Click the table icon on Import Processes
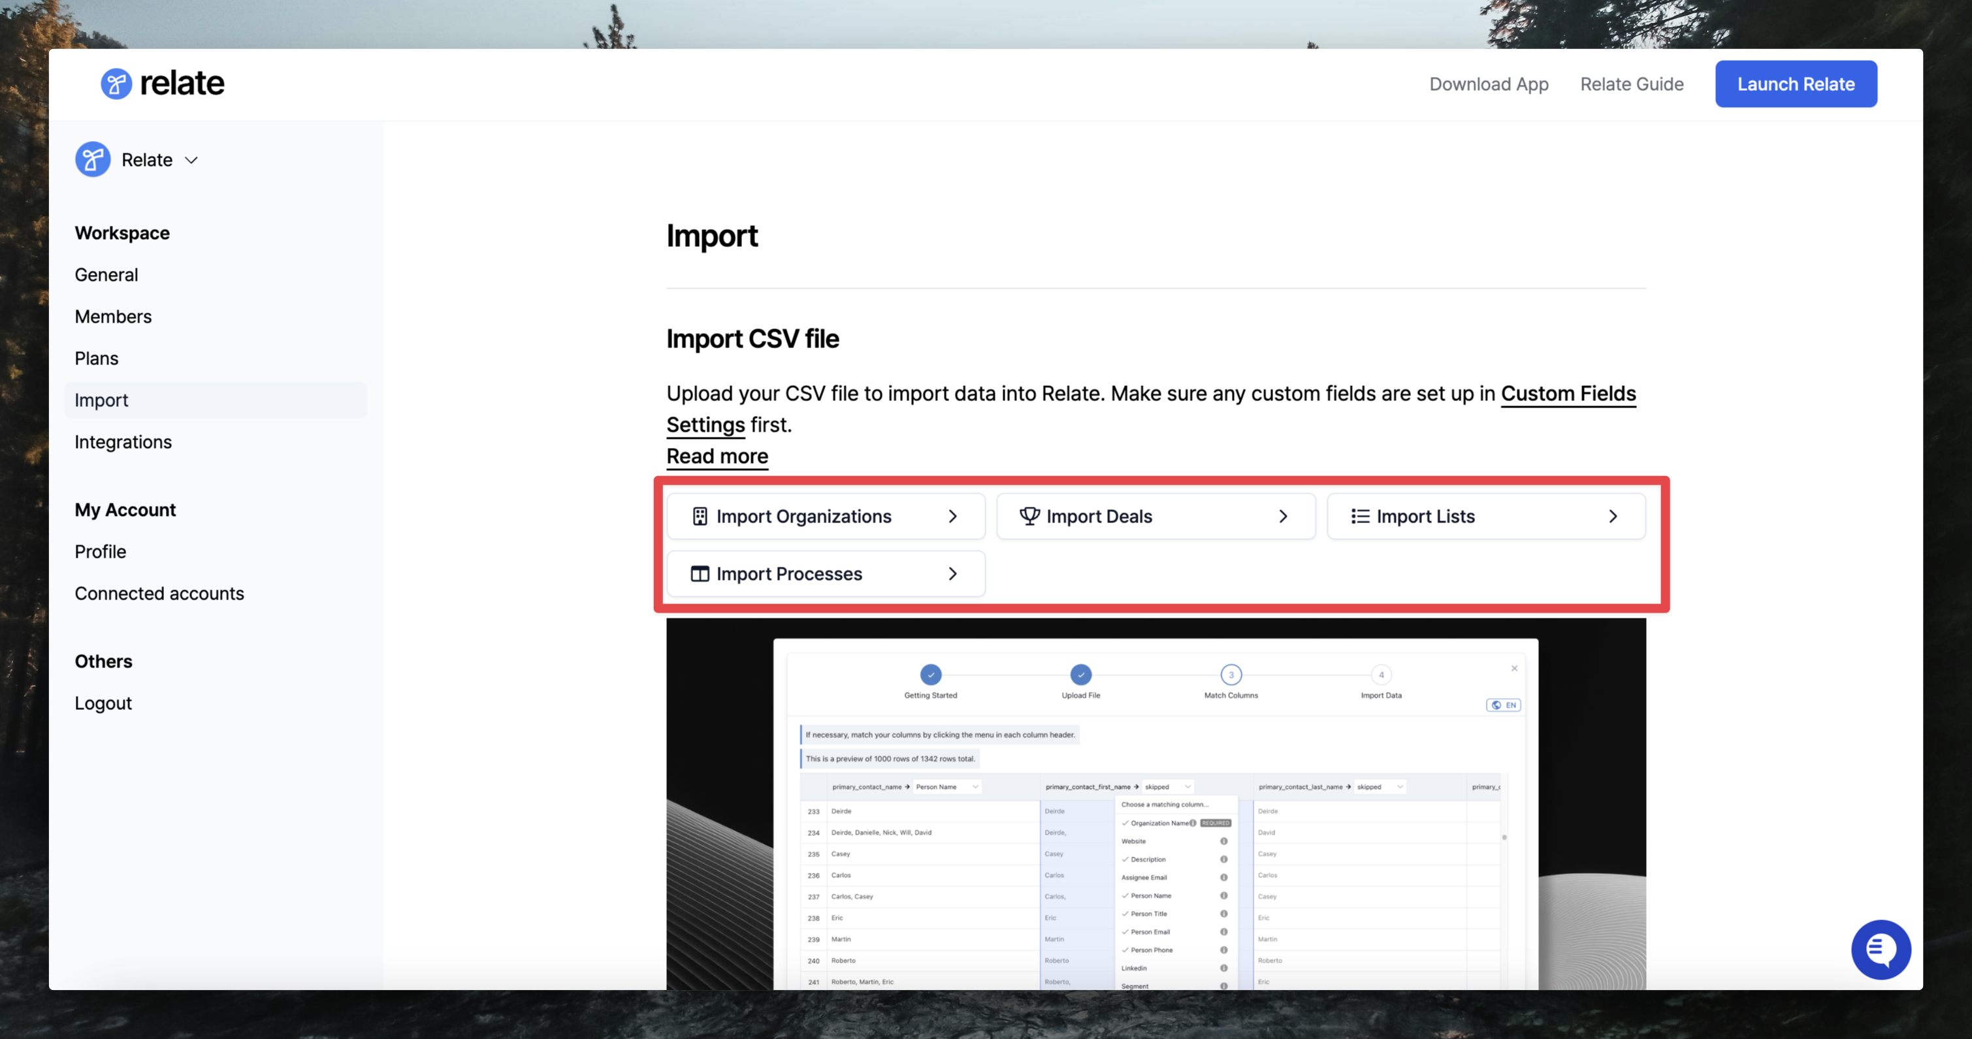 tap(700, 574)
